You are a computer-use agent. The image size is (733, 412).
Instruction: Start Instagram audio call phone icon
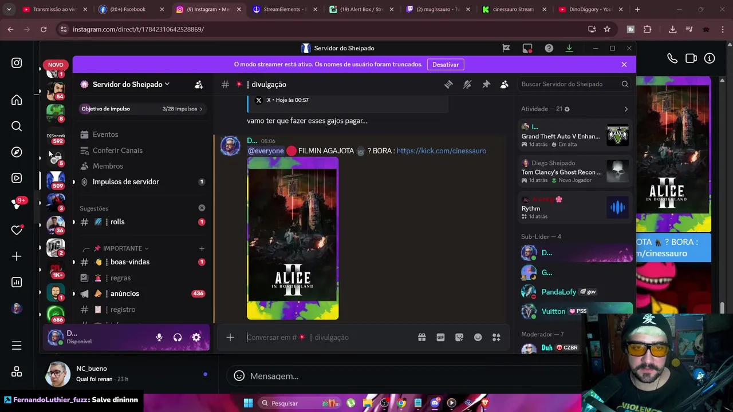point(672,58)
